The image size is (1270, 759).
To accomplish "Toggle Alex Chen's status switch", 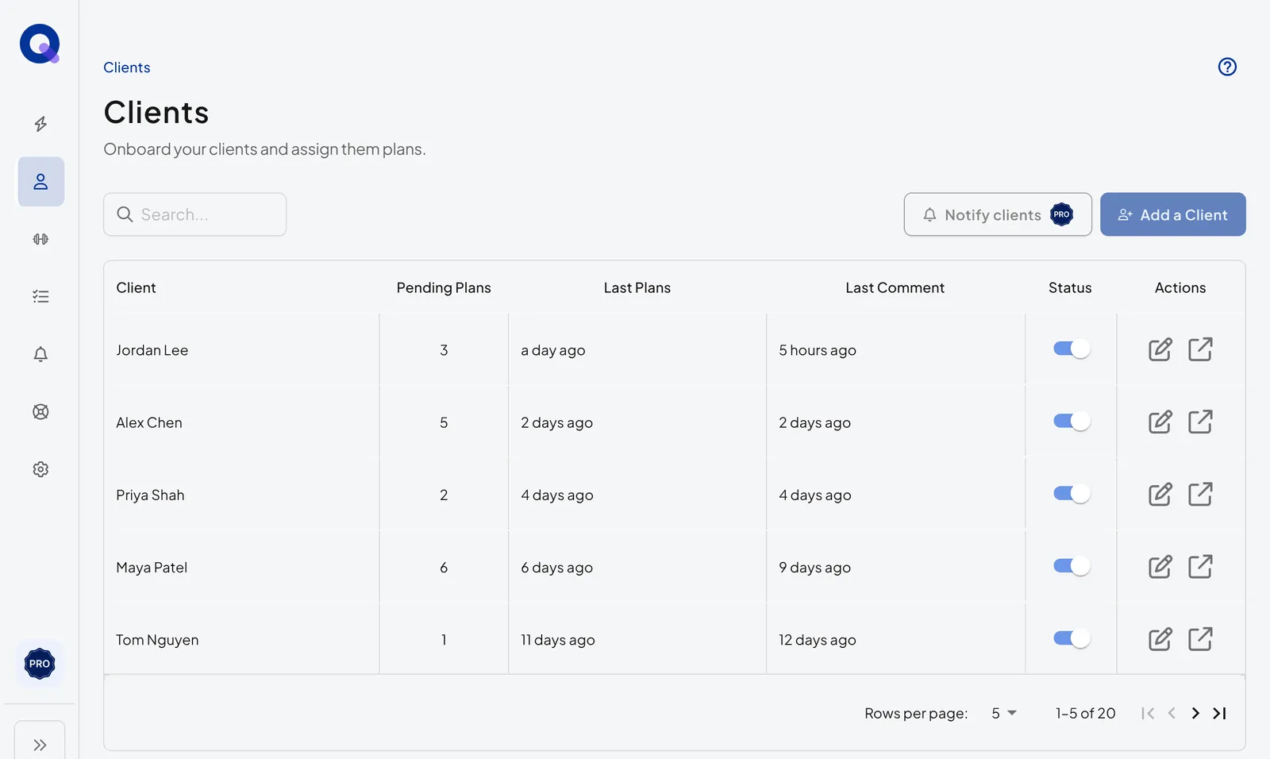I will 1072,421.
